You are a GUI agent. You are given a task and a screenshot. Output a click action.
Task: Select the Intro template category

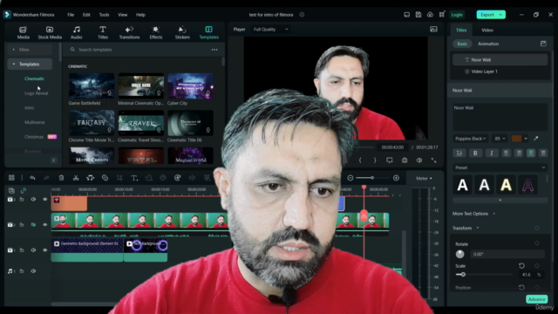click(x=29, y=107)
